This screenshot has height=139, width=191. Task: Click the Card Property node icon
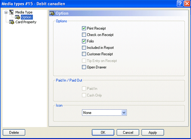click(x=12, y=22)
